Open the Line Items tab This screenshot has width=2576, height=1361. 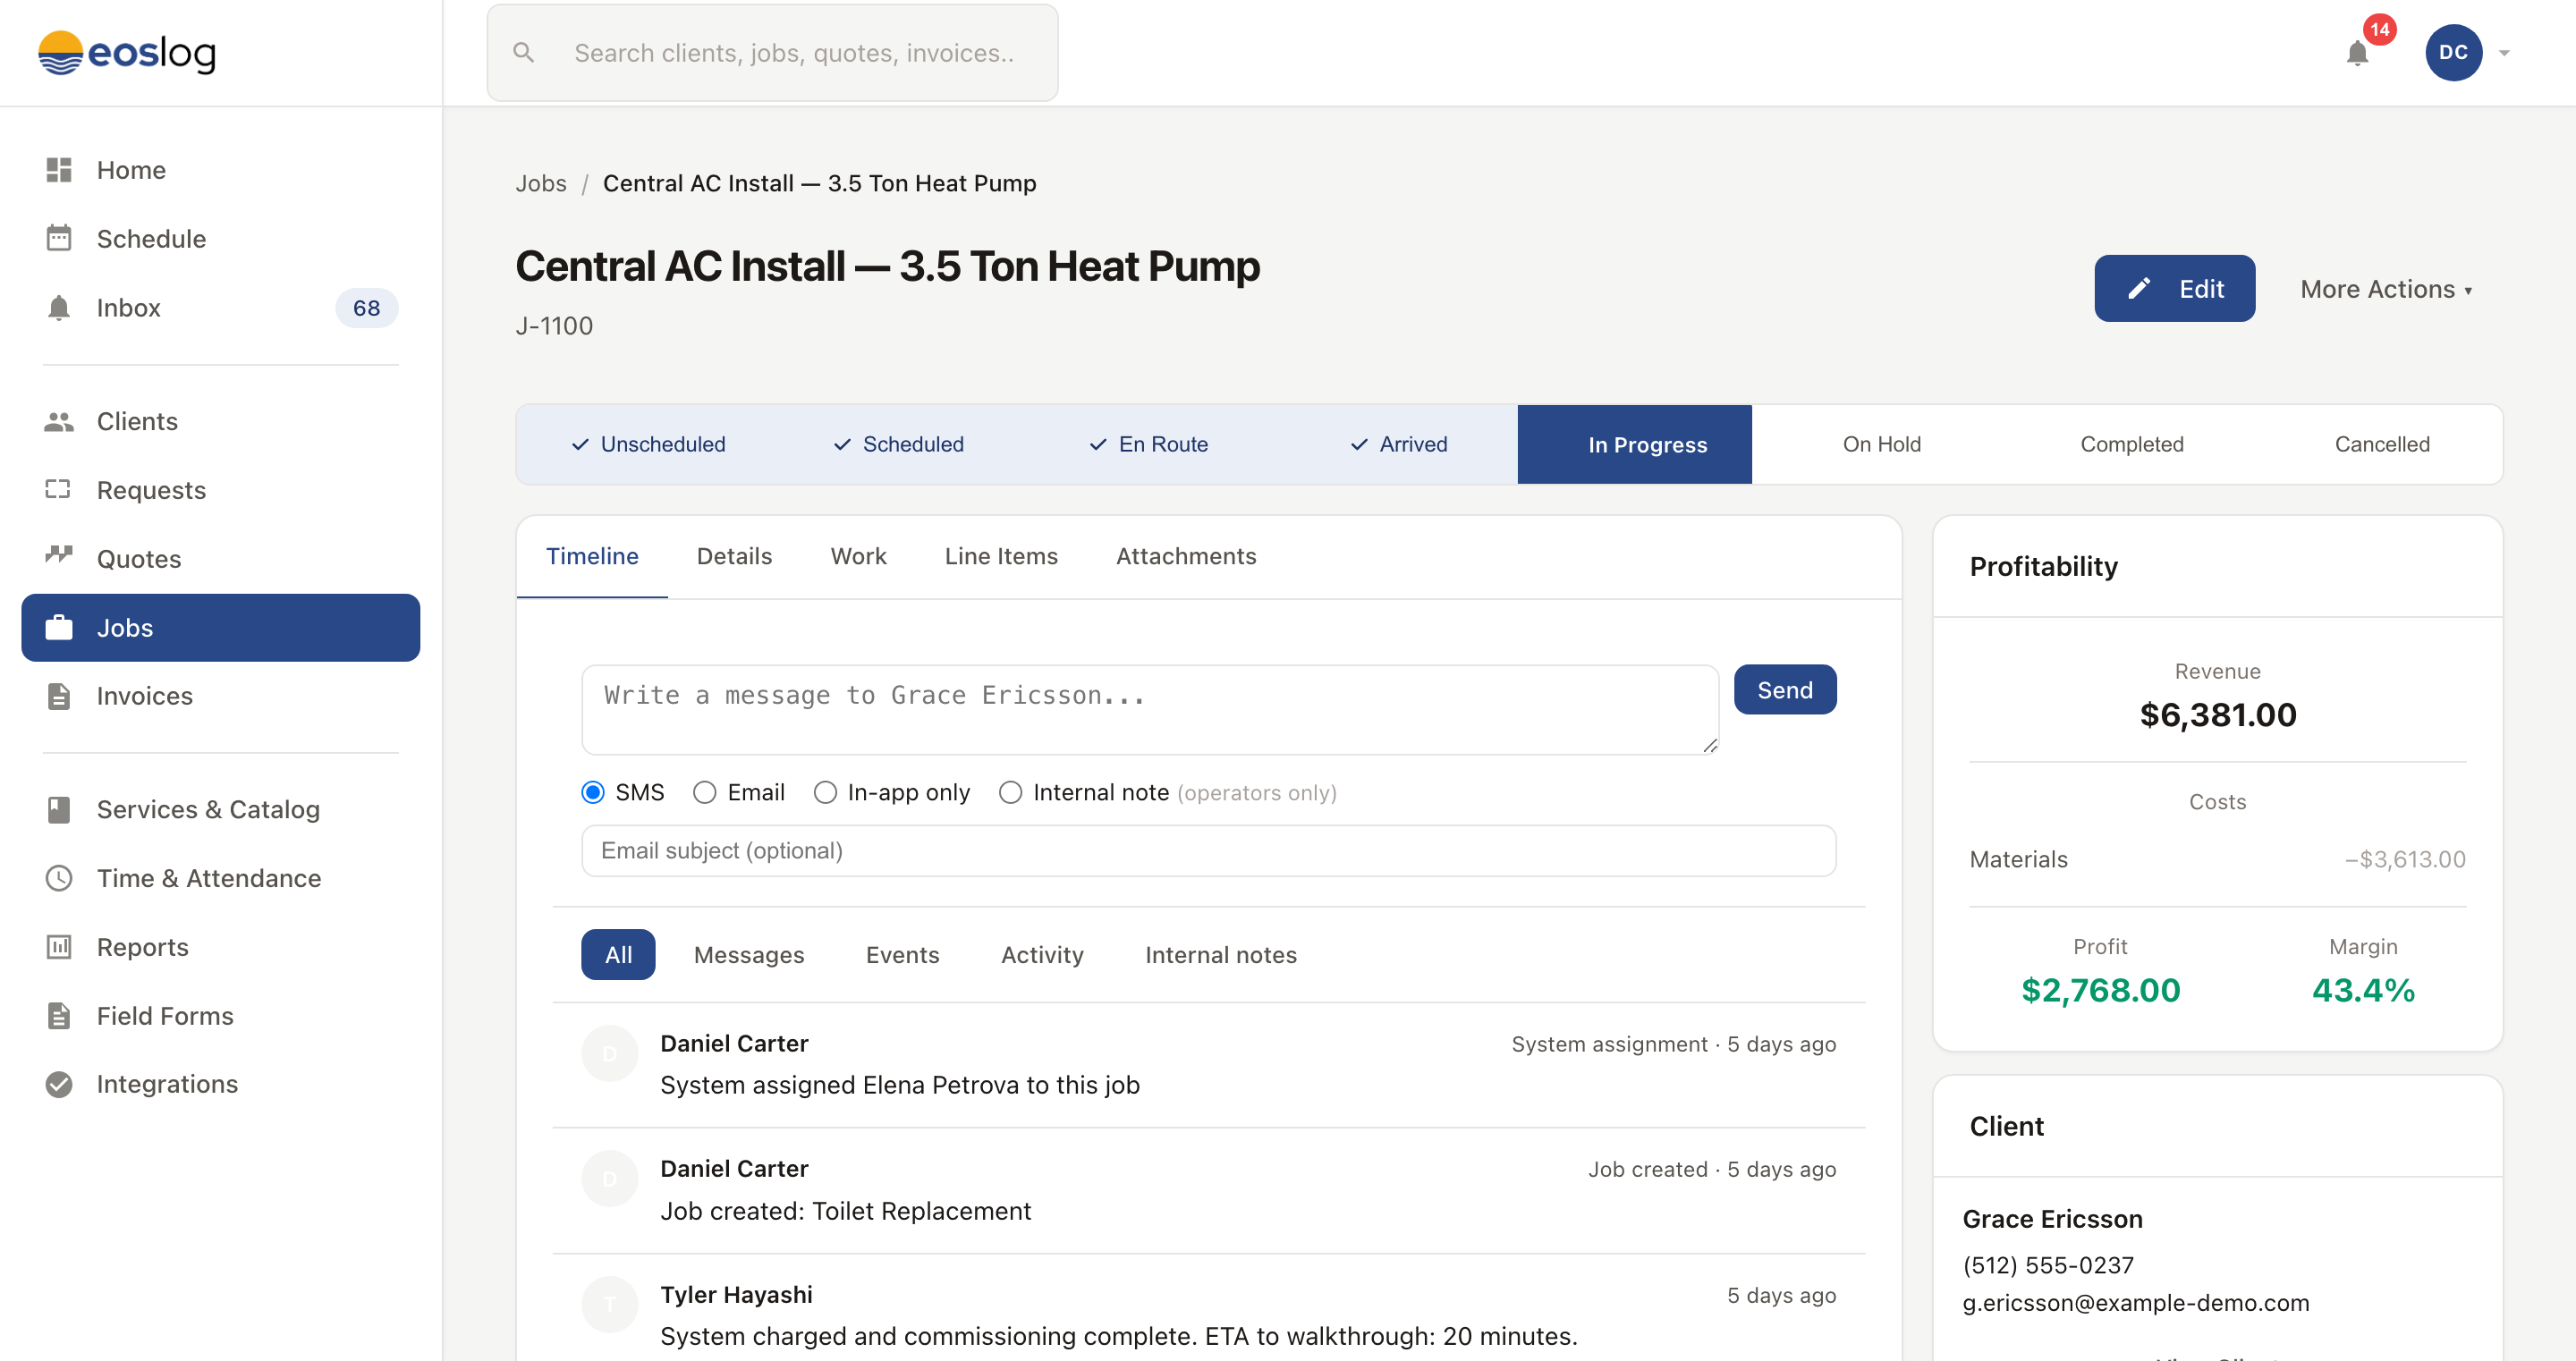(x=1001, y=557)
